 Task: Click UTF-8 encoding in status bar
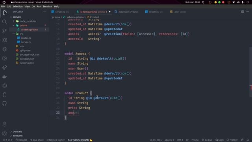180,140
